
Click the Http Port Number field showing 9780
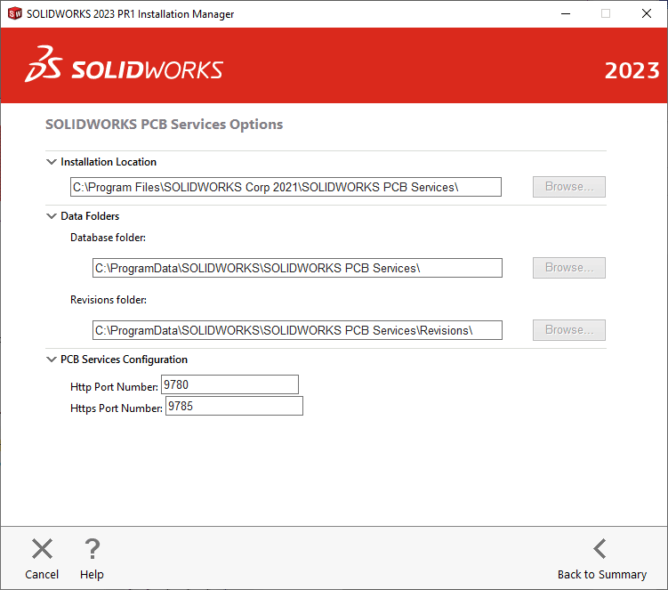coord(230,384)
